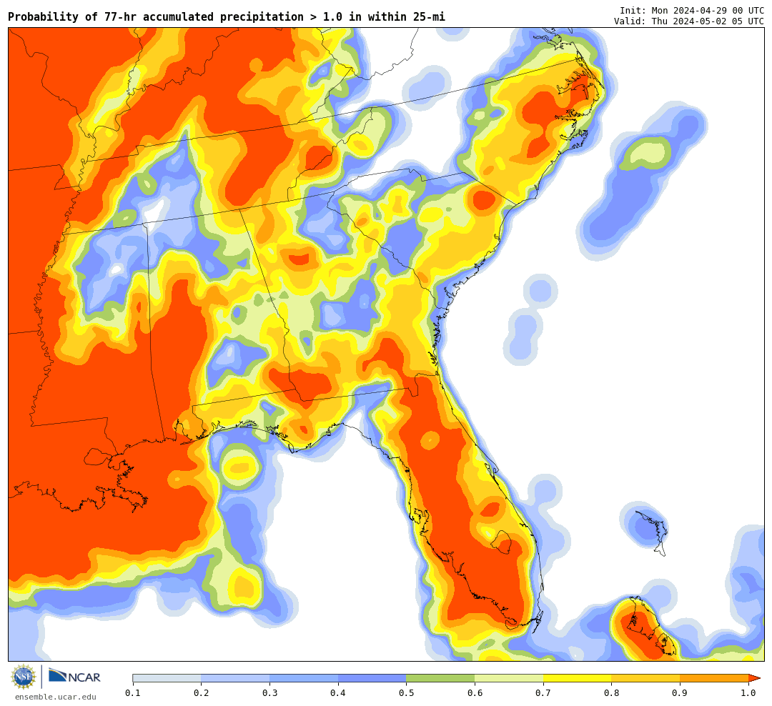
Task: Click the Init: Mon 2024-04-29 00 UTC text
Action: [692, 10]
